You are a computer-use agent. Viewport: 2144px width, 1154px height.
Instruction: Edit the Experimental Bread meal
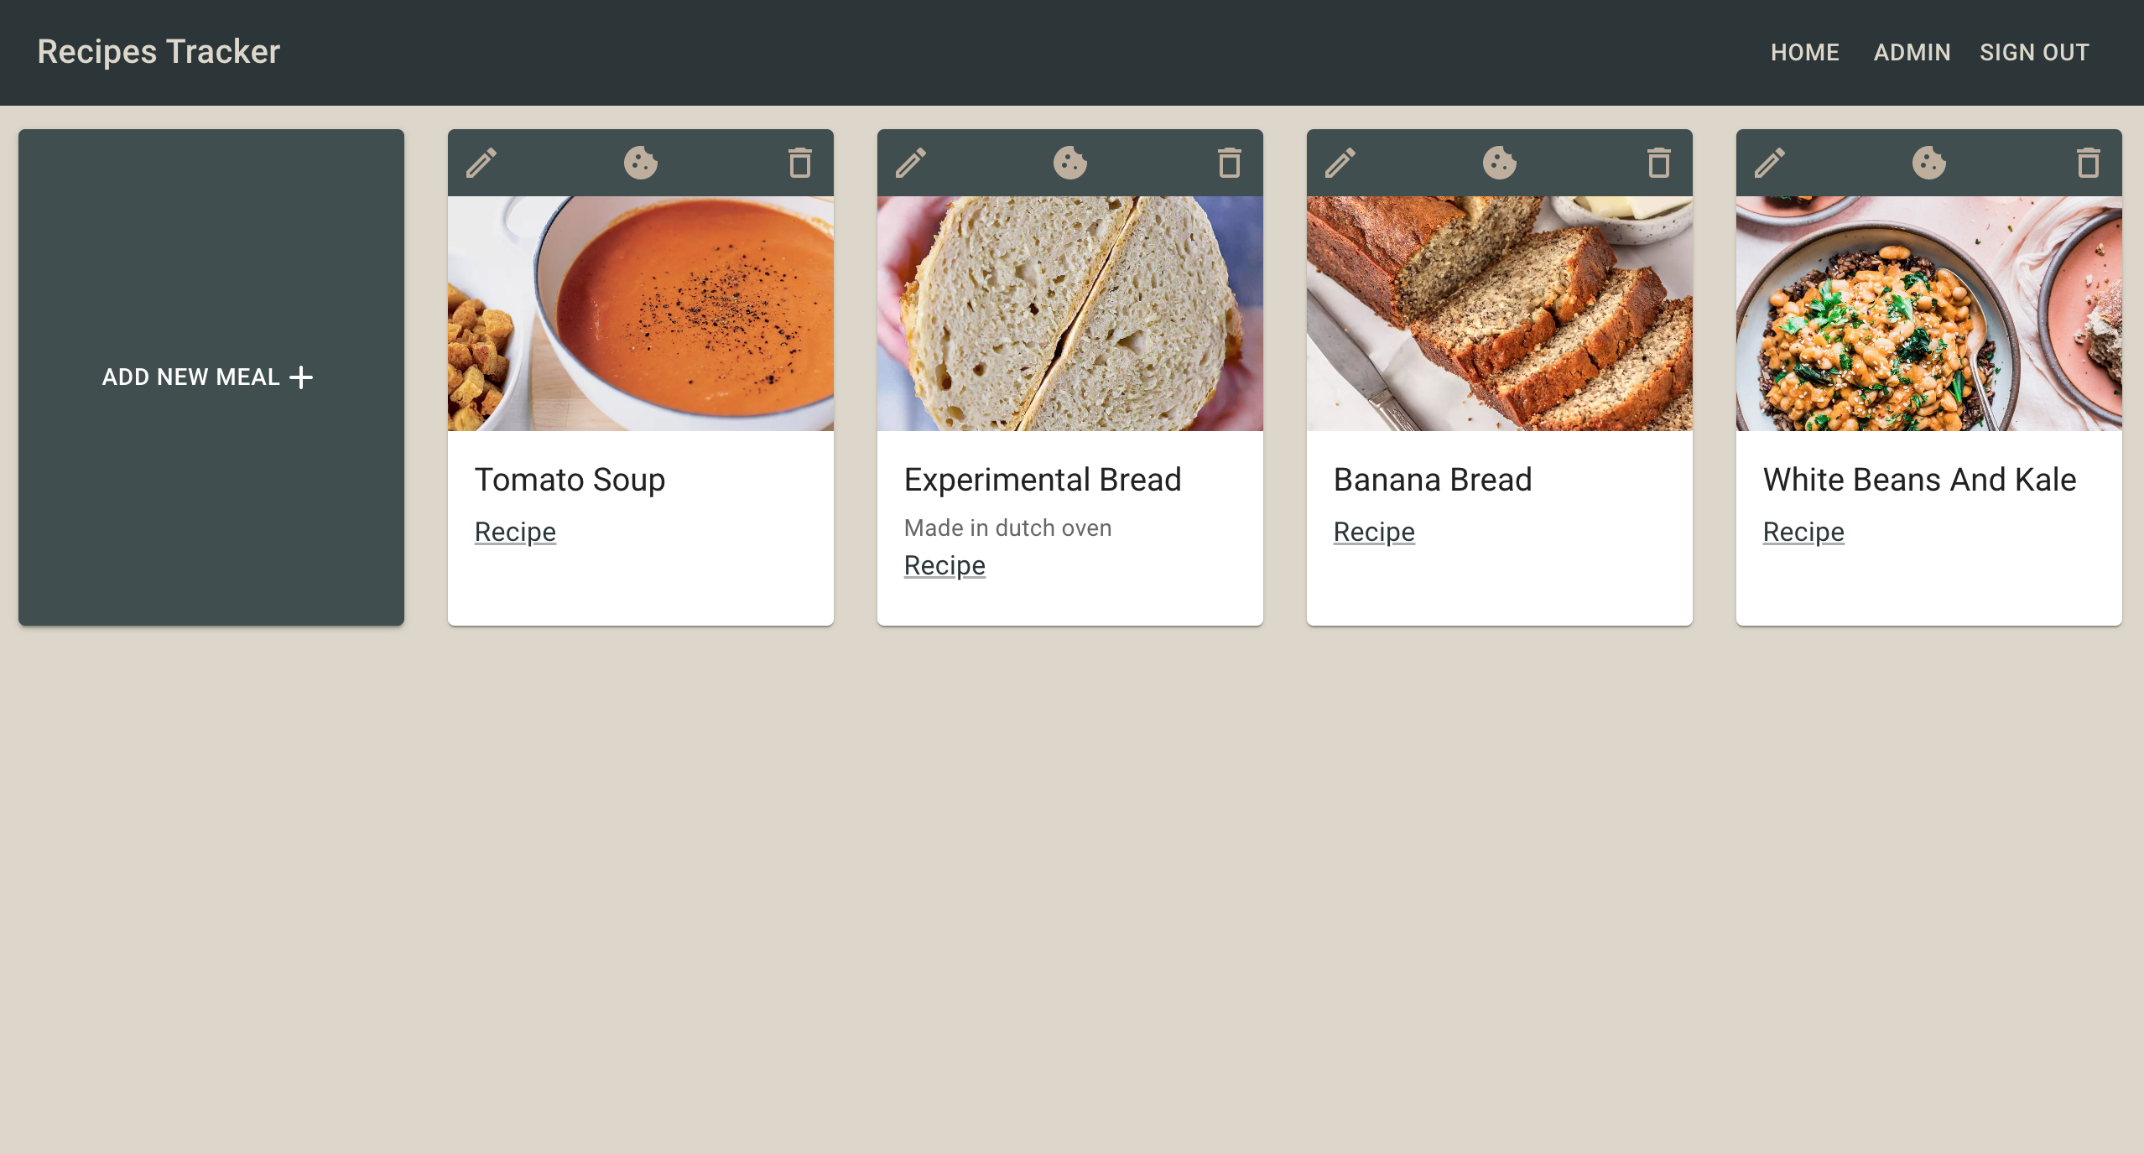pyautogui.click(x=911, y=162)
